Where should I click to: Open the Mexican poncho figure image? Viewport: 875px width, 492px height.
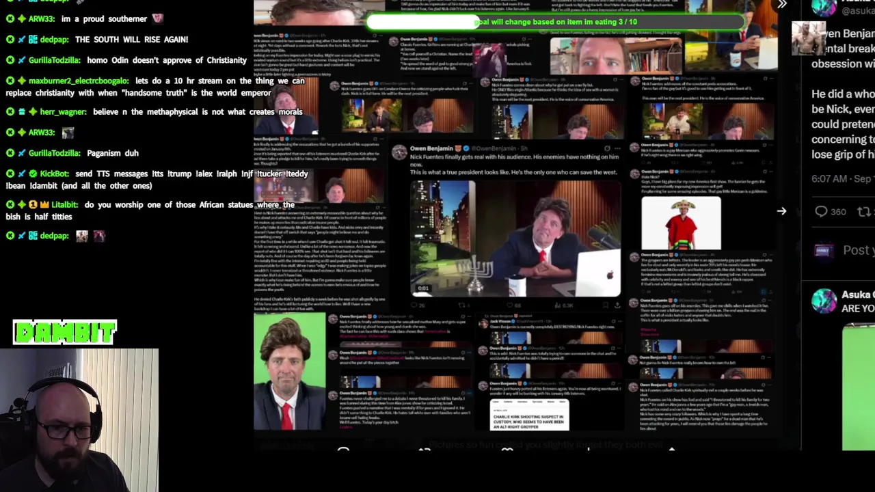click(681, 223)
